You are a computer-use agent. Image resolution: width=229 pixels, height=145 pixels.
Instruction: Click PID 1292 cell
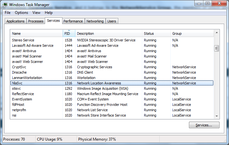(x=68, y=88)
